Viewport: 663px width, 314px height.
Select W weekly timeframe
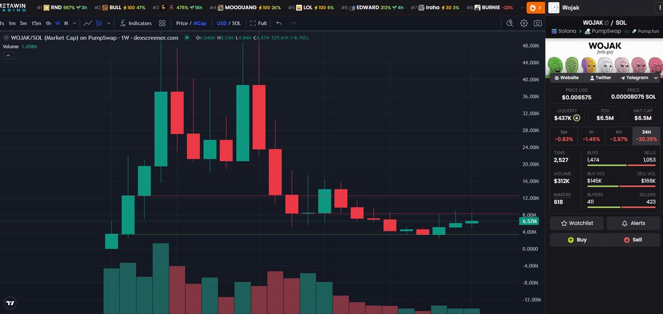coord(58,23)
